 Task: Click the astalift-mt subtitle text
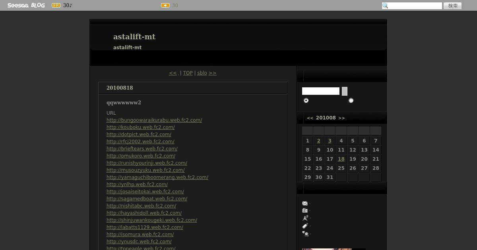[127, 48]
